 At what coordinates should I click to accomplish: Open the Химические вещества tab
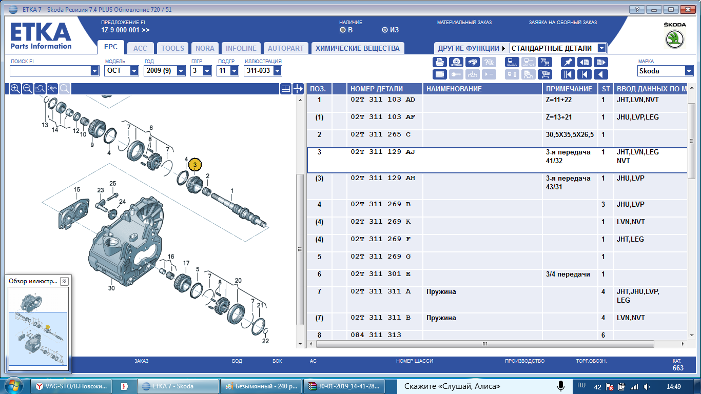pos(357,48)
